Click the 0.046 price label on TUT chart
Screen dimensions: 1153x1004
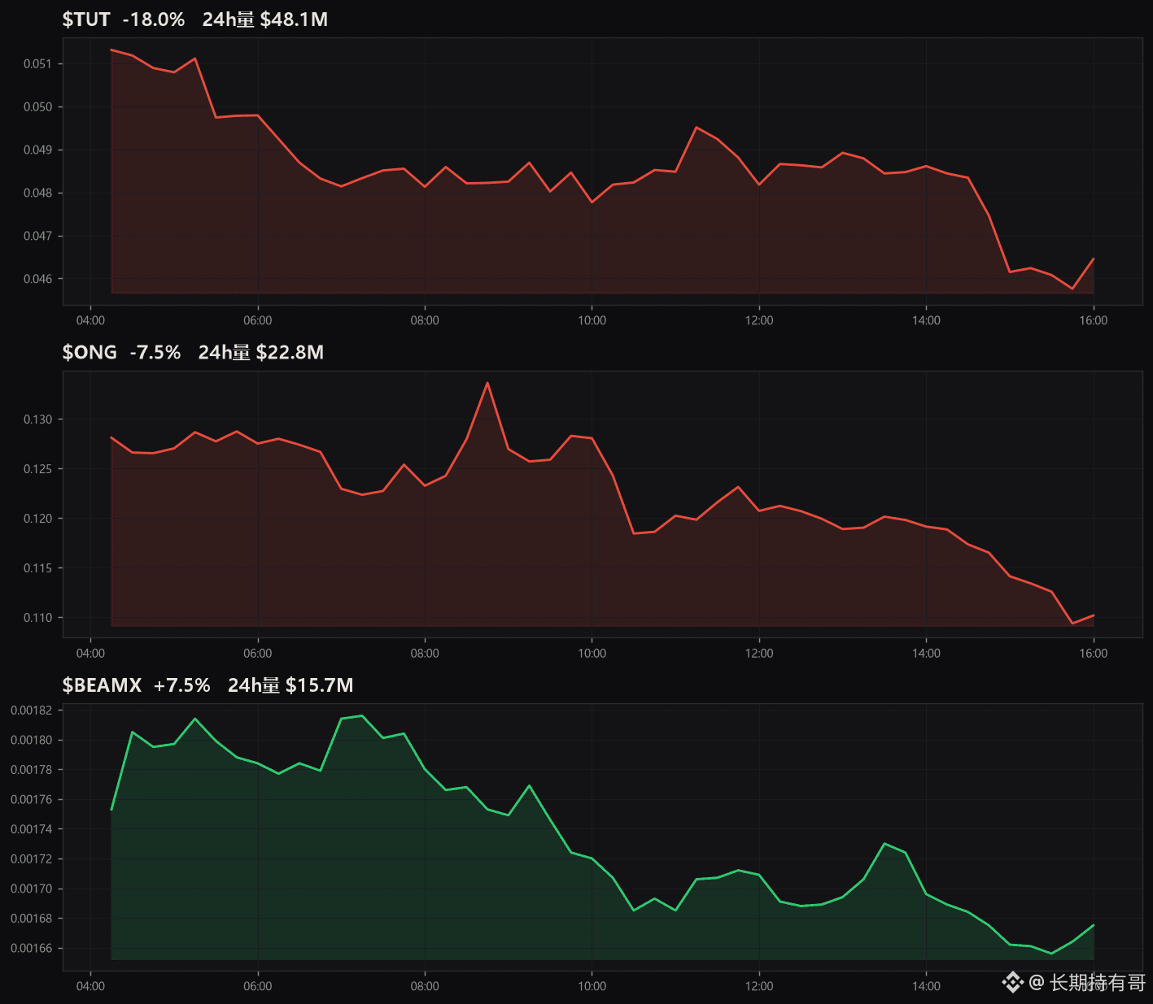click(x=37, y=279)
